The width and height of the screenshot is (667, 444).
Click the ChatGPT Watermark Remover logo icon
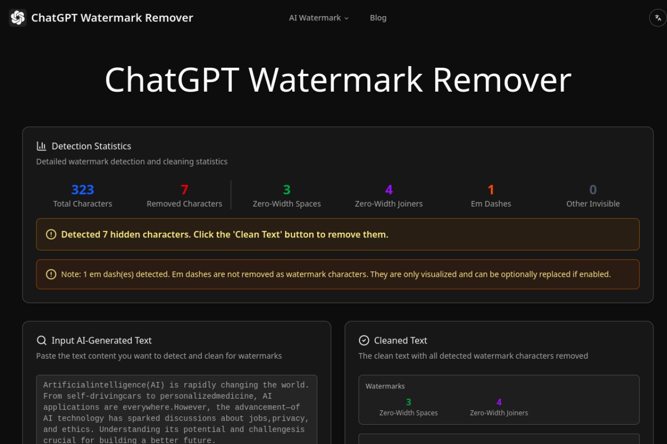coord(18,18)
